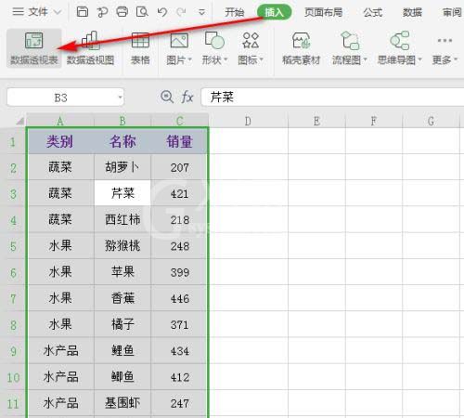Insert a 数据透视图 pivot chart
464x418 pixels.
pyautogui.click(x=90, y=48)
